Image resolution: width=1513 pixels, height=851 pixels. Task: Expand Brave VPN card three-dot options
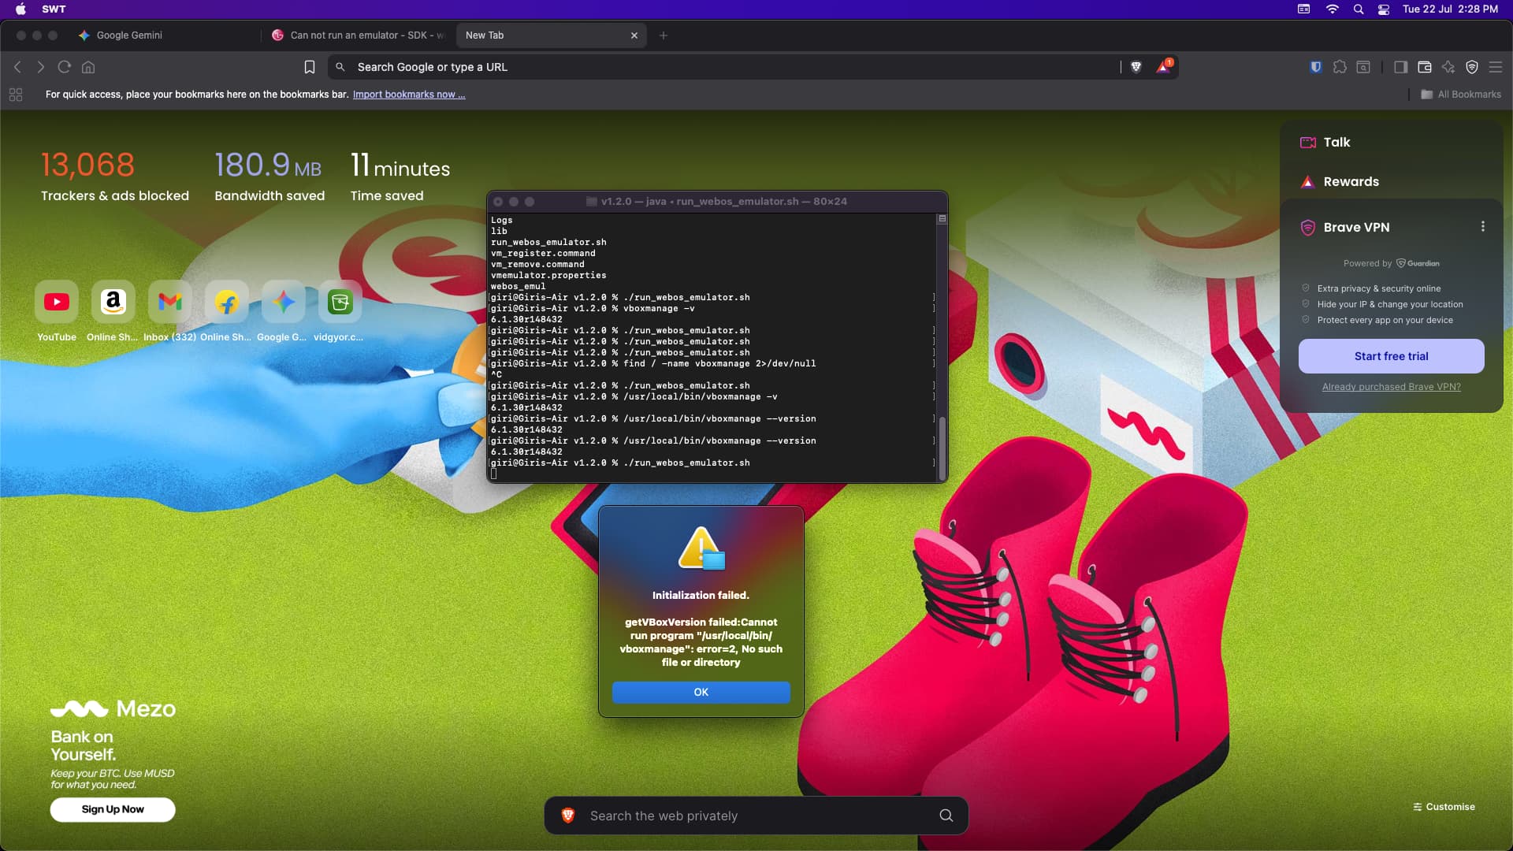[1482, 227]
